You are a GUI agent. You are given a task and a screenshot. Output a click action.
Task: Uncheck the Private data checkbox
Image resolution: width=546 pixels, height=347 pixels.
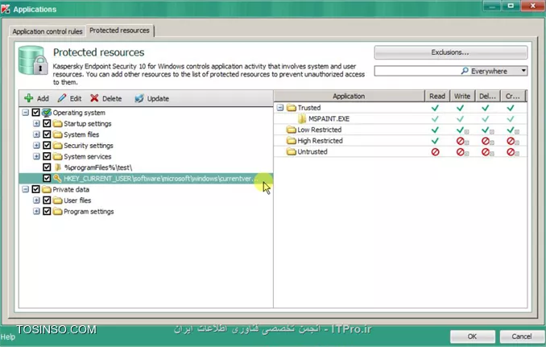pyautogui.click(x=36, y=189)
